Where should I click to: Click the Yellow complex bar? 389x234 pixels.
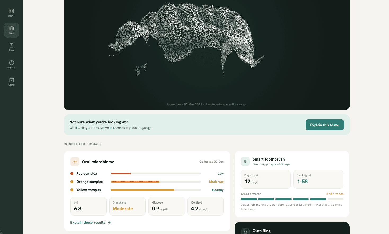pos(156,190)
